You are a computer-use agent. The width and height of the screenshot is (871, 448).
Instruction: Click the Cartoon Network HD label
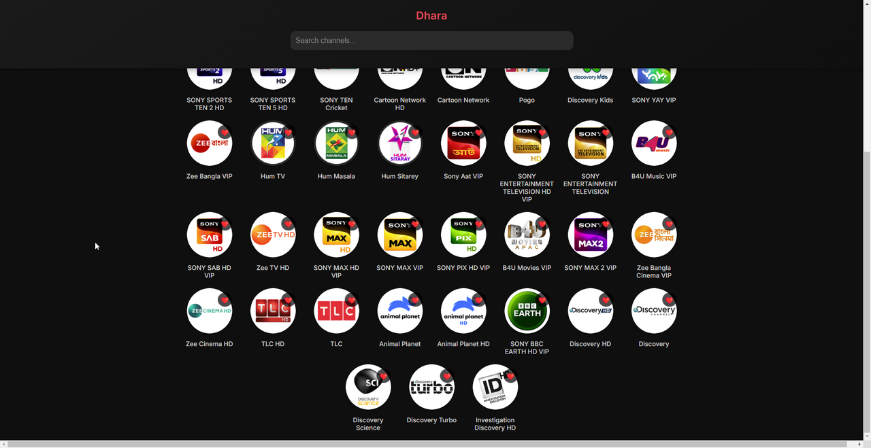400,104
